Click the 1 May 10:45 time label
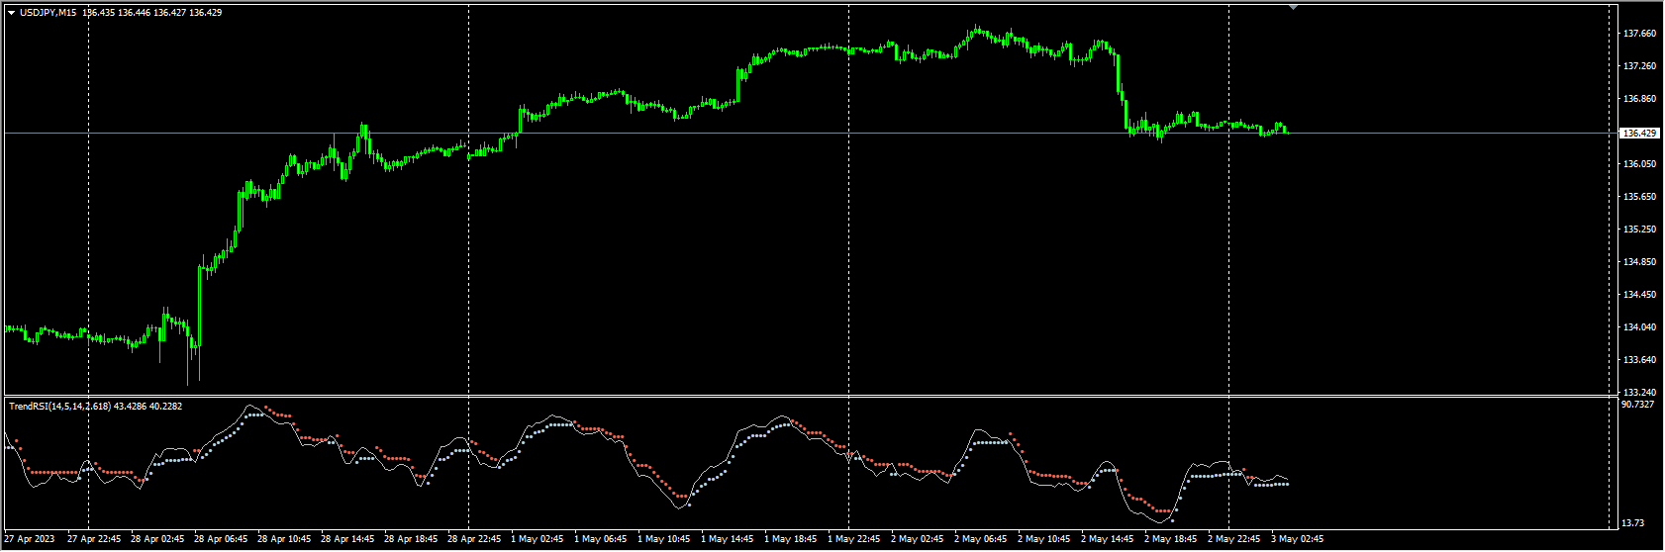The image size is (1665, 552). point(663,539)
